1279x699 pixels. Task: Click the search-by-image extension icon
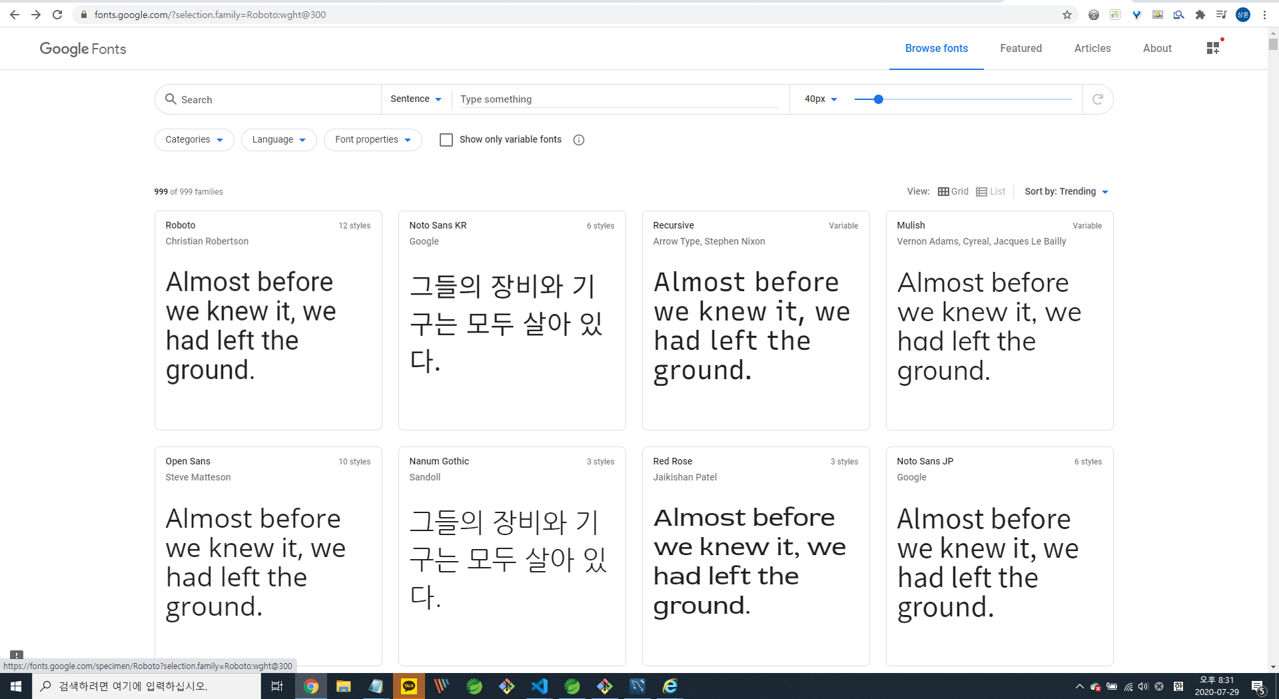coord(1179,15)
